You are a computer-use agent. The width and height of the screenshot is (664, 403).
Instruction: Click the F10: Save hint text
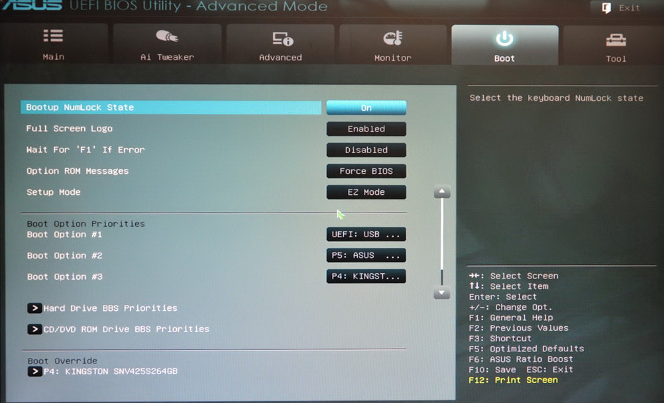(x=492, y=369)
